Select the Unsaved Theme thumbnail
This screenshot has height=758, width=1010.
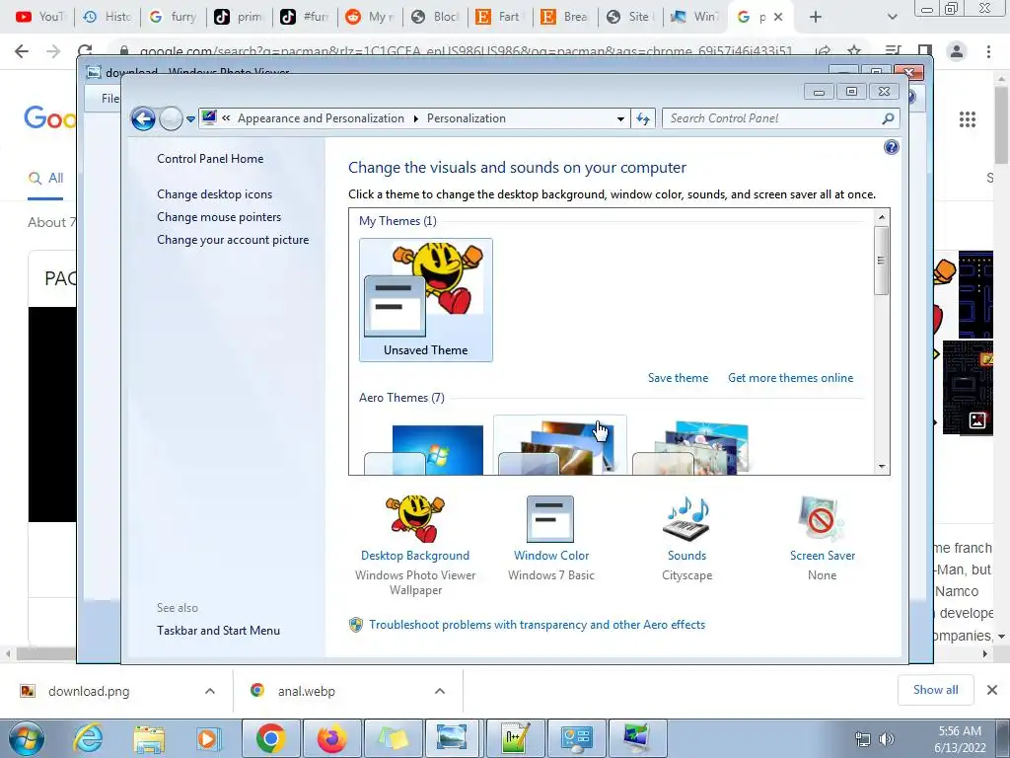[x=426, y=300]
